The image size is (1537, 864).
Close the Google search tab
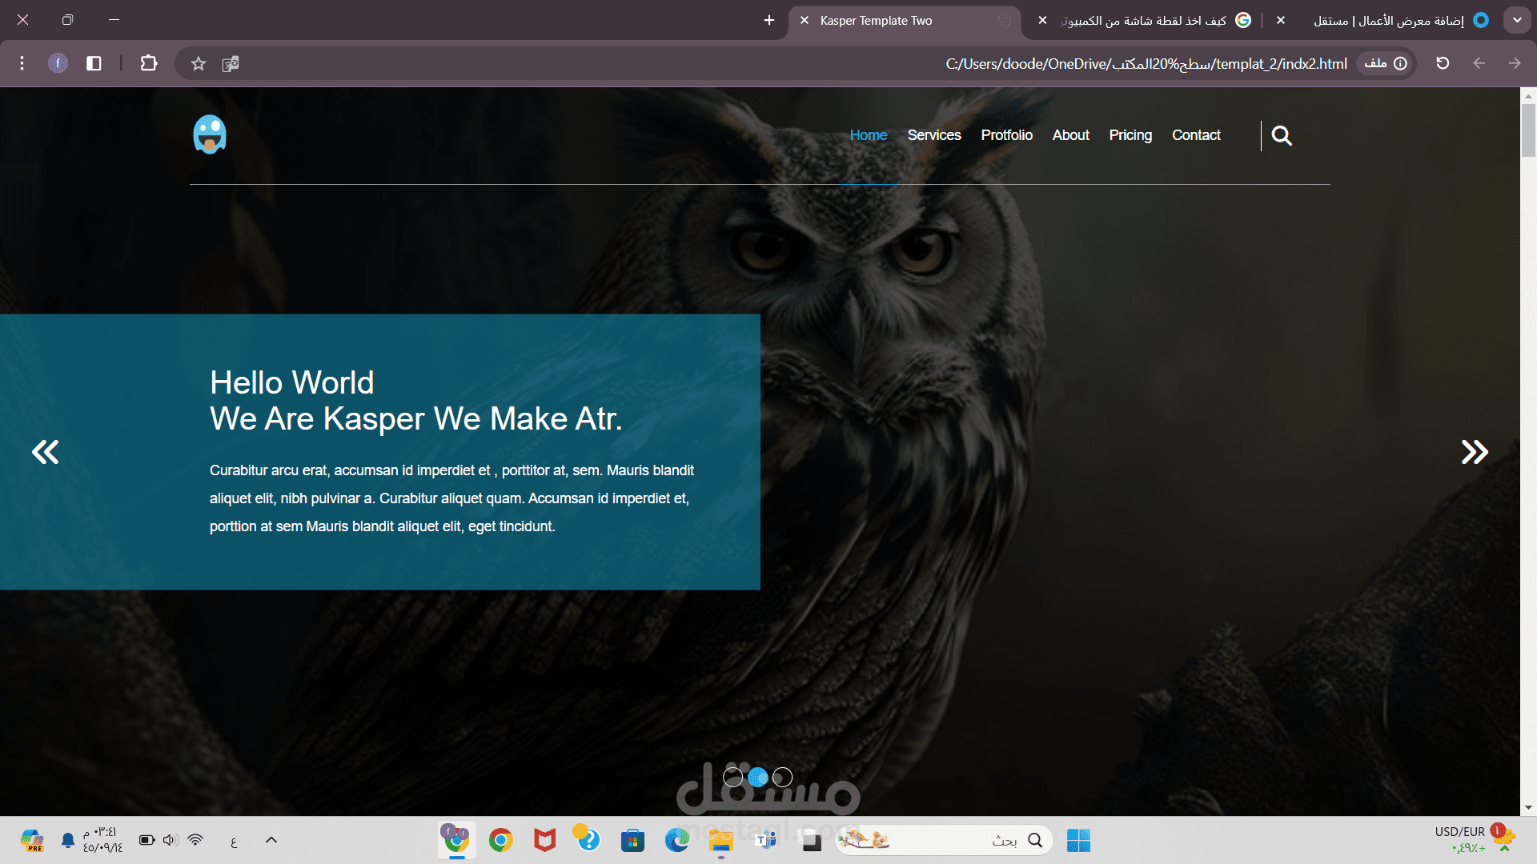click(1042, 21)
